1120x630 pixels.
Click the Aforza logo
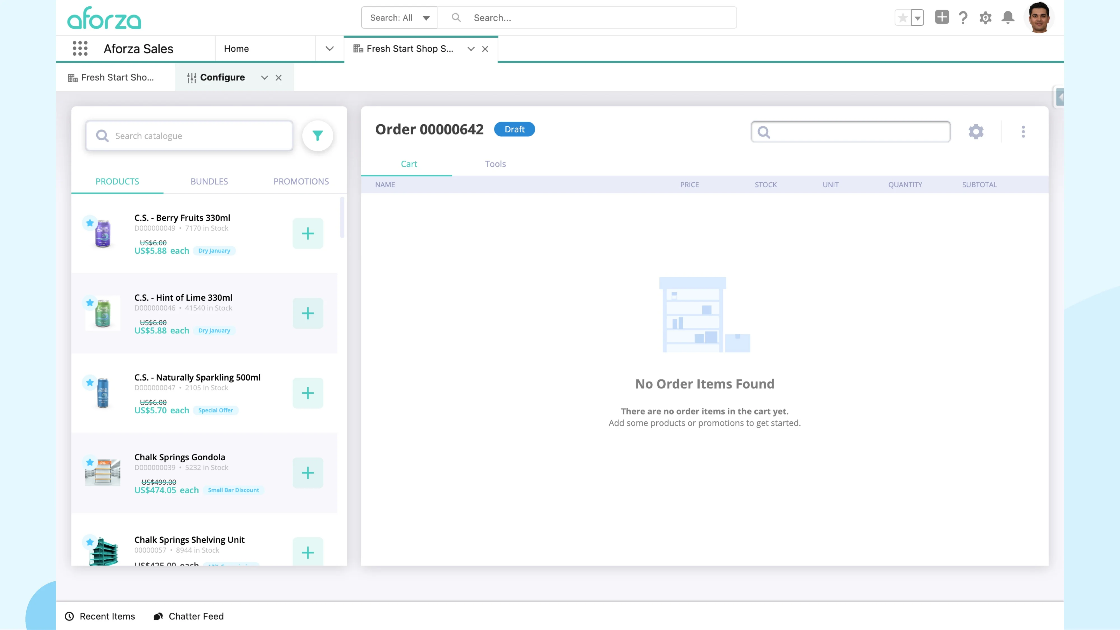[x=104, y=18]
